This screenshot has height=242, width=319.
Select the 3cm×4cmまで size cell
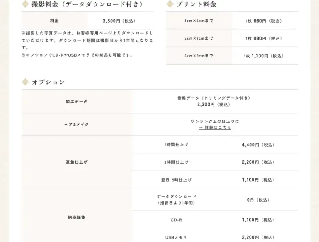(x=199, y=21)
